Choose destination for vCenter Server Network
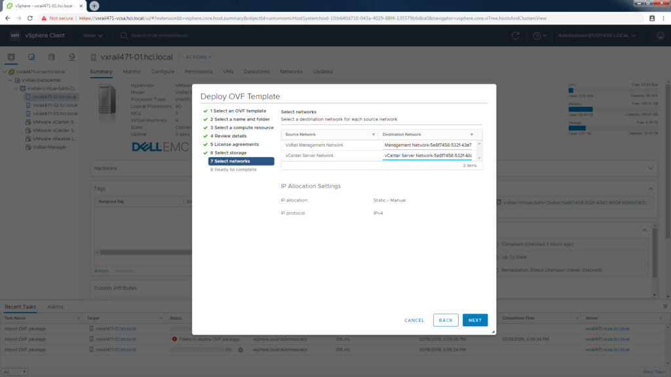671x377 pixels. [x=428, y=156]
